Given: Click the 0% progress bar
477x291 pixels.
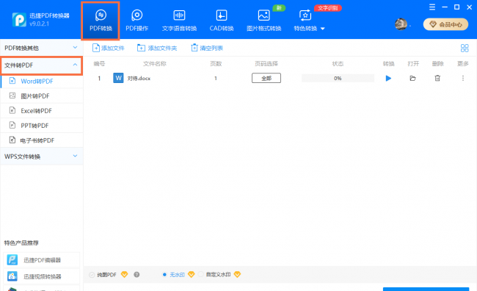Looking at the screenshot, I should (x=338, y=79).
